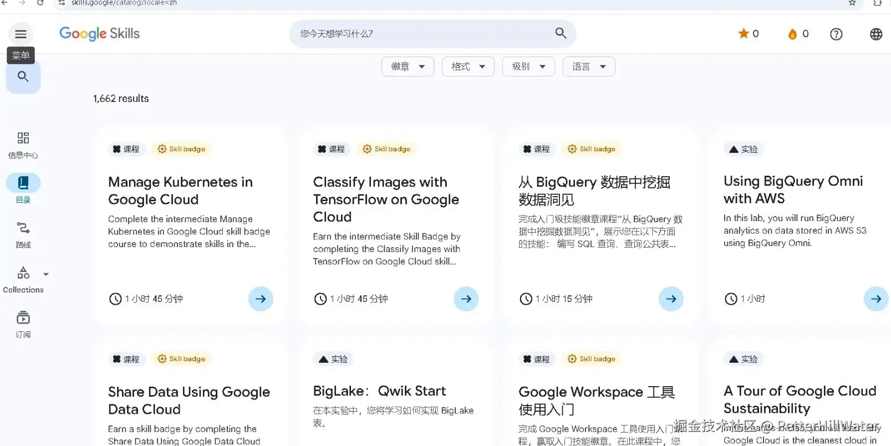Click the browser address bar URL
The image size is (891, 446).
124,3
